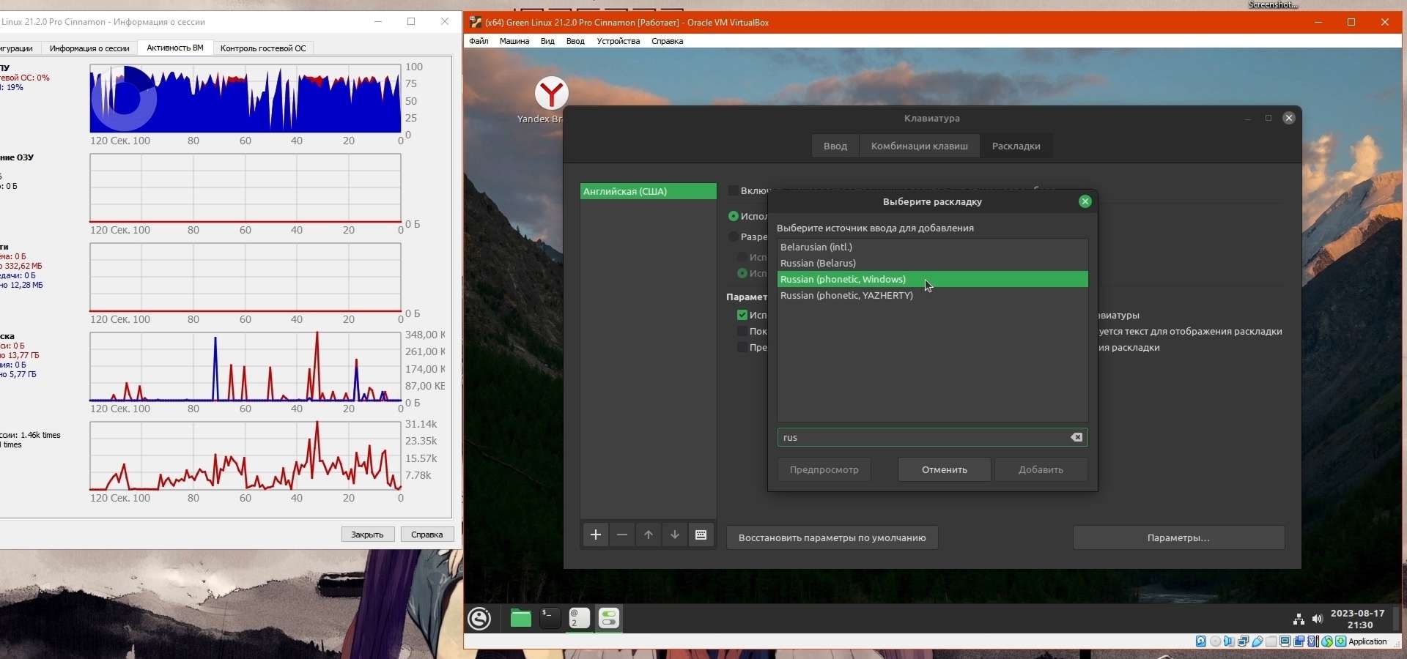Screen dimensions: 1407x659
Task: Select 'Russian (phonetic, YAZHERTY)' in the layout list
Action: coord(933,295)
